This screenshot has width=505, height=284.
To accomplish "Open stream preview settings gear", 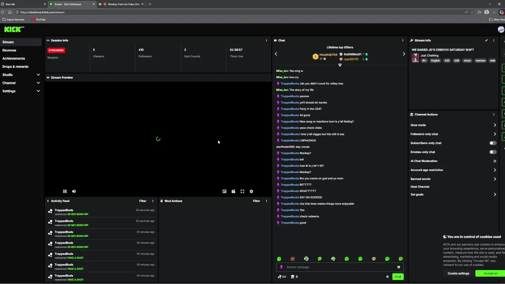I will pyautogui.click(x=251, y=191).
